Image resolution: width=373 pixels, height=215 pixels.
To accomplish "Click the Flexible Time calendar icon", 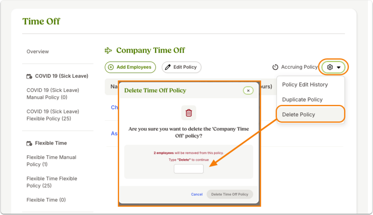I will (29, 143).
